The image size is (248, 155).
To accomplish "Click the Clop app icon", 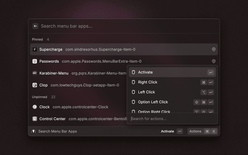I will coord(34,85).
